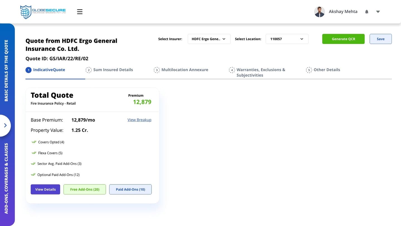
Task: Open the Free Add-Ons (20) button
Action: tap(85, 189)
